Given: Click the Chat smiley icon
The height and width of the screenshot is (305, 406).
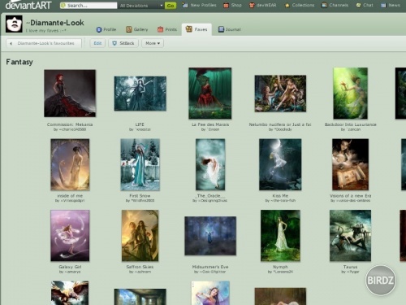Looking at the screenshot, I should (x=358, y=5).
